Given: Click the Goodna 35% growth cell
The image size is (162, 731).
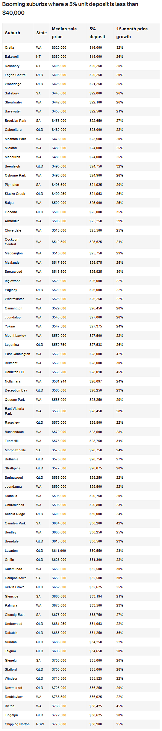Looking at the screenshot, I should (120, 212).
